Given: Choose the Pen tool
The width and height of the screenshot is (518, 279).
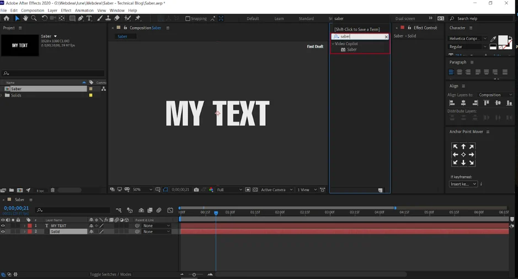Looking at the screenshot, I should point(81,18).
